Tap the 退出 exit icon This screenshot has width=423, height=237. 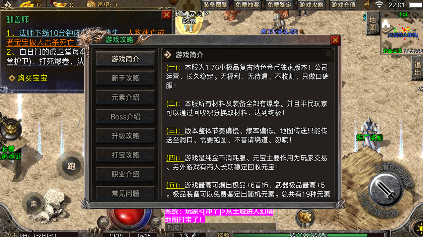coord(417,68)
